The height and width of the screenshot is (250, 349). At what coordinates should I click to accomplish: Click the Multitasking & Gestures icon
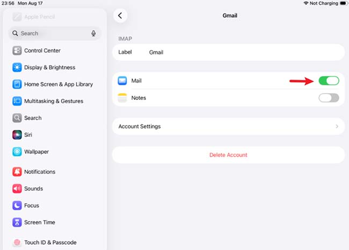17,101
